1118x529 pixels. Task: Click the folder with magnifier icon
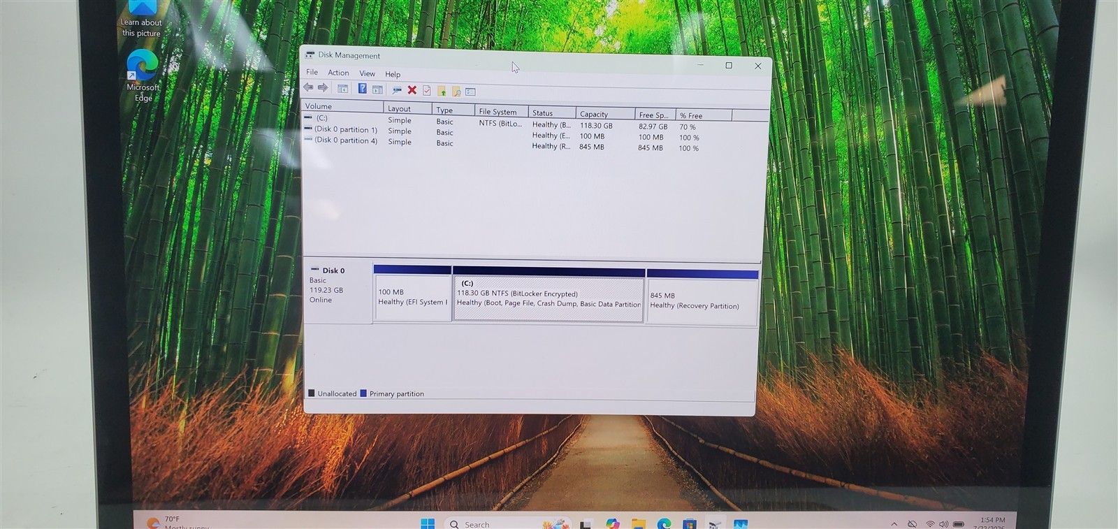pos(456,92)
